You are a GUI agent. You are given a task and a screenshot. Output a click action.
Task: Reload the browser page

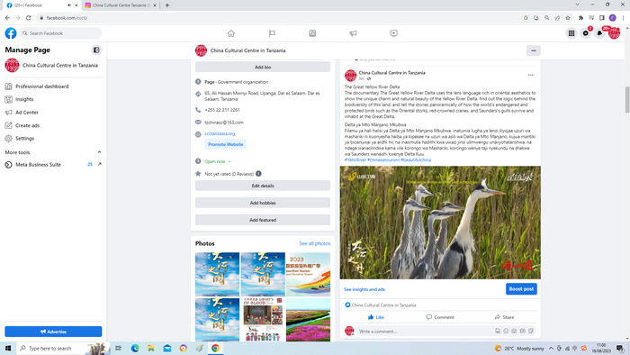(x=28, y=18)
